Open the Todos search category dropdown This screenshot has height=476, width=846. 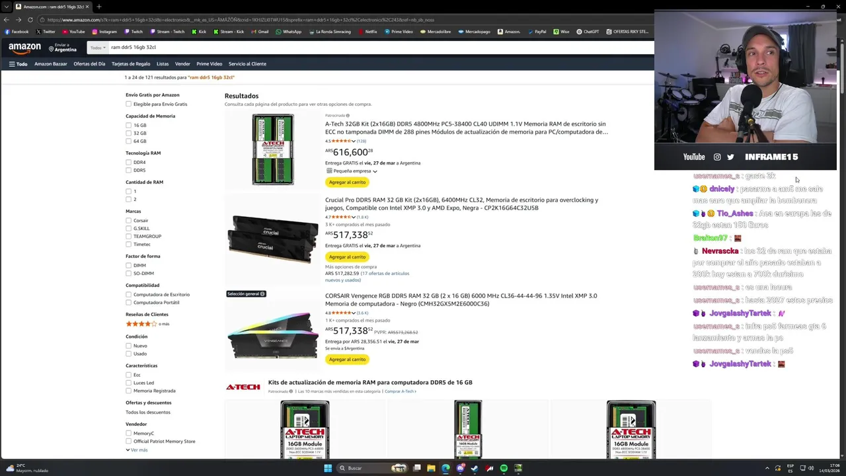[98, 48]
